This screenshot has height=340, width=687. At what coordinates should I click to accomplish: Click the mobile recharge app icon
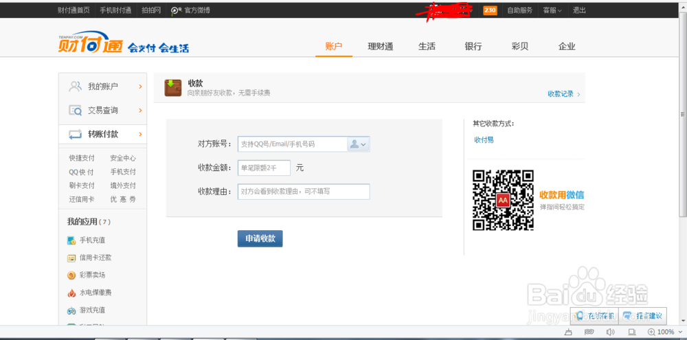tap(71, 240)
